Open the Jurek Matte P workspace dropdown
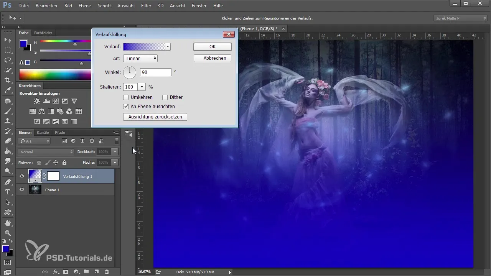Viewport: 491px width, 276px height. coord(461,18)
